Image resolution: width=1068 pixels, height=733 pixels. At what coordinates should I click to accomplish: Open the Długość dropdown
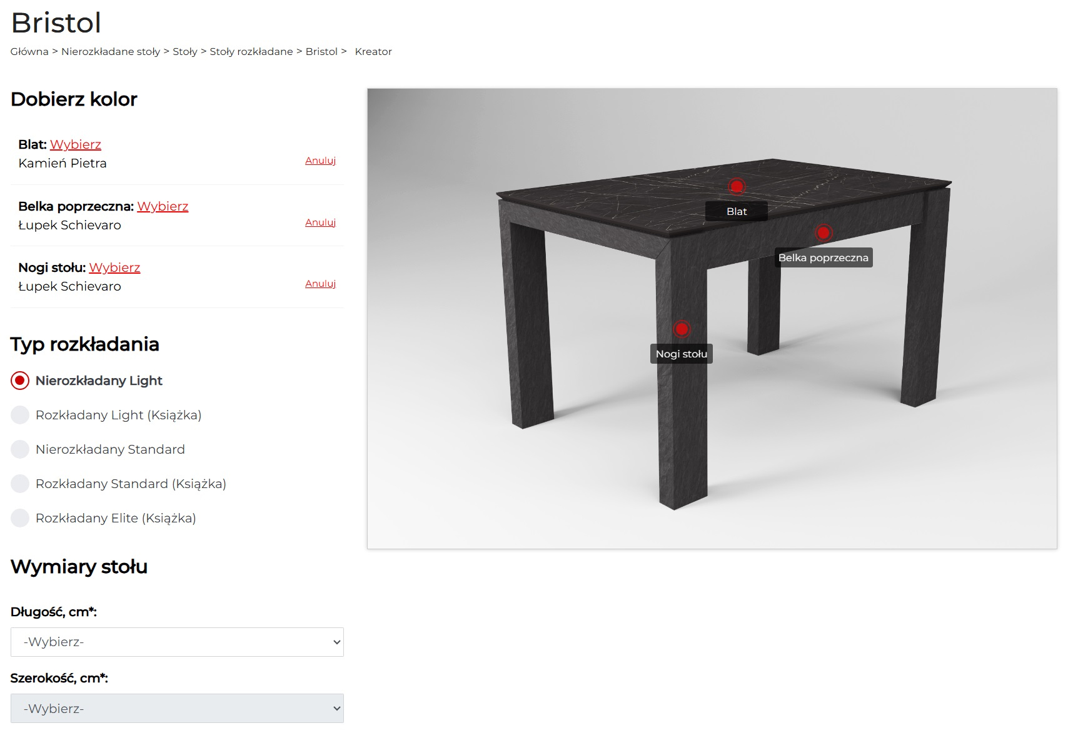tap(177, 642)
